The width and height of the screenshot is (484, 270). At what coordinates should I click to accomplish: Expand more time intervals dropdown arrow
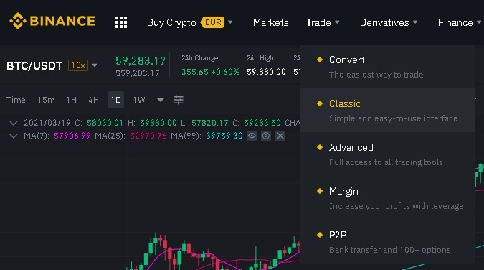point(161,100)
